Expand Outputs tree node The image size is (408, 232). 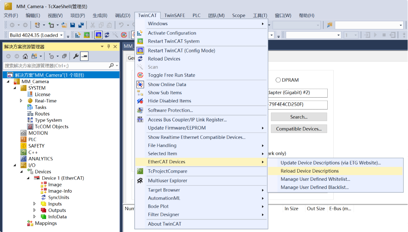(x=35, y=210)
